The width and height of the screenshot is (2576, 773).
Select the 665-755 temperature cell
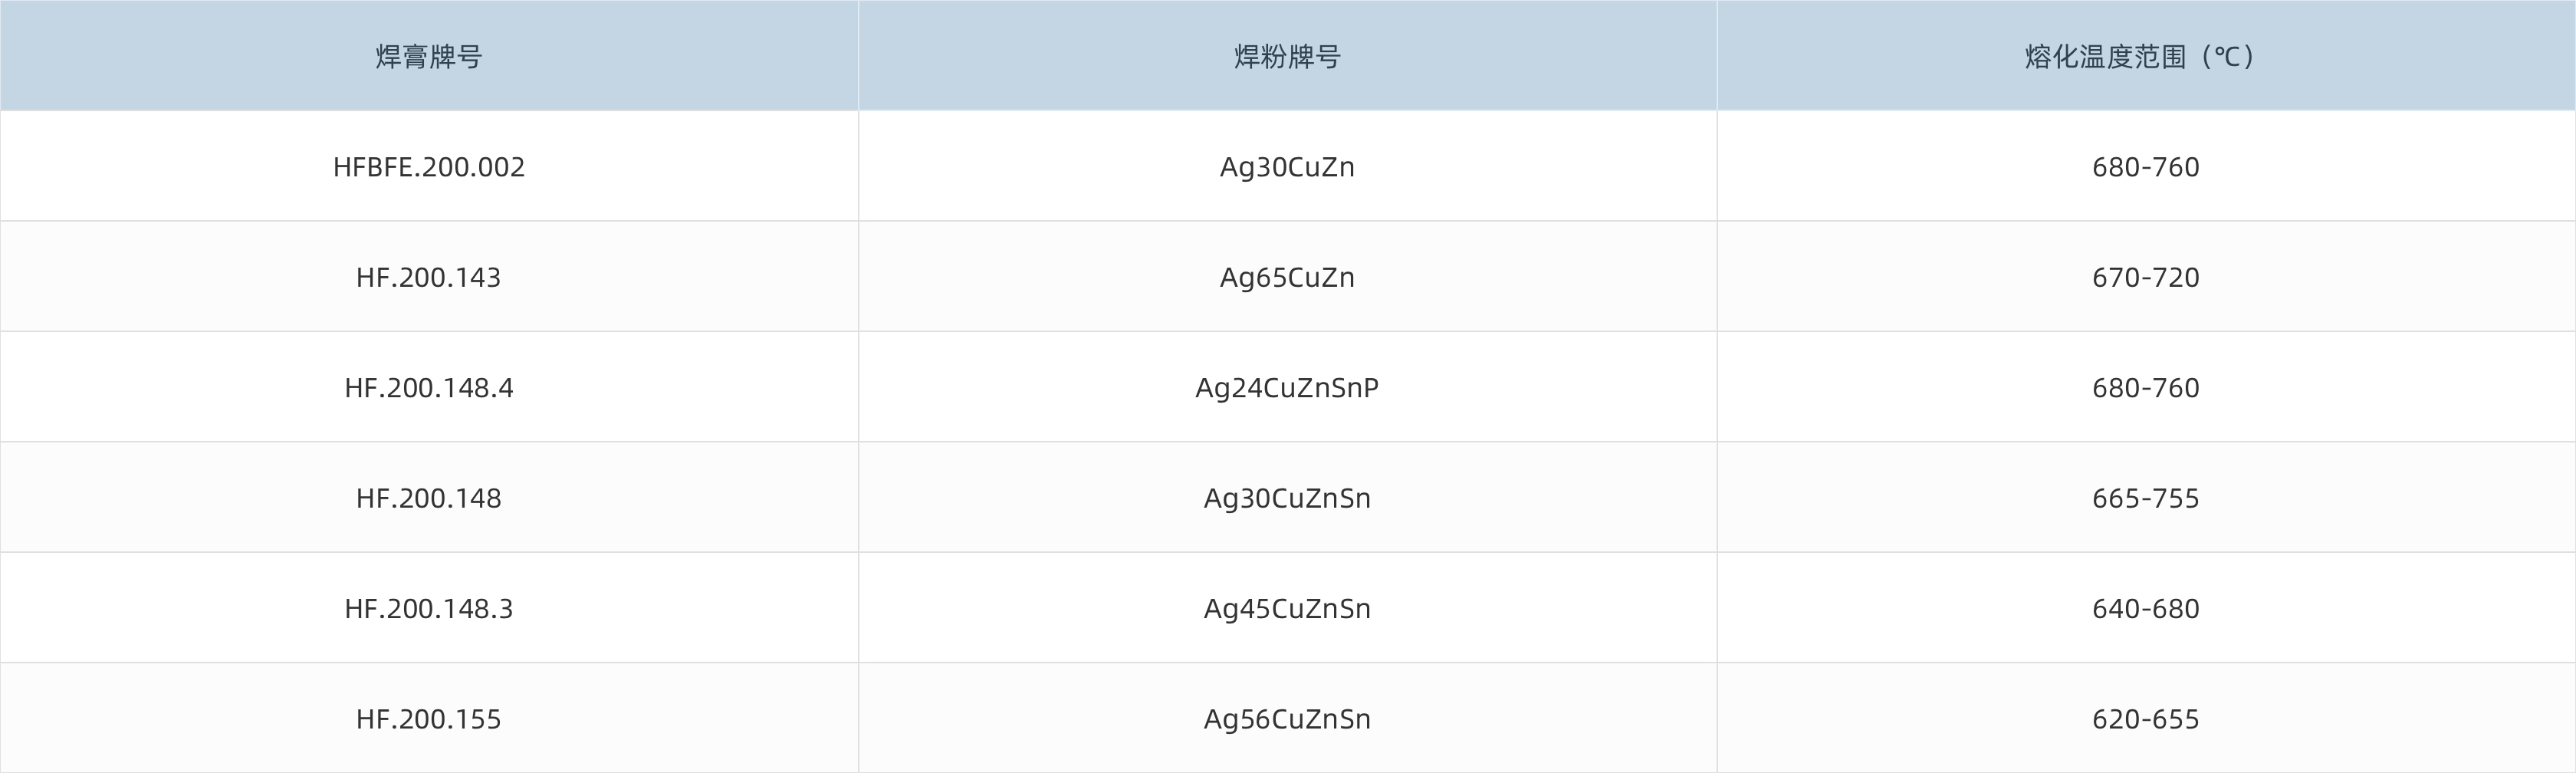pyautogui.click(x=2145, y=498)
